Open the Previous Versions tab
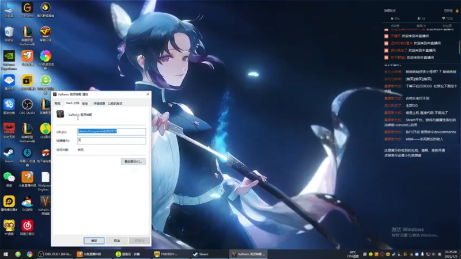The width and height of the screenshot is (461, 259). coord(115,104)
